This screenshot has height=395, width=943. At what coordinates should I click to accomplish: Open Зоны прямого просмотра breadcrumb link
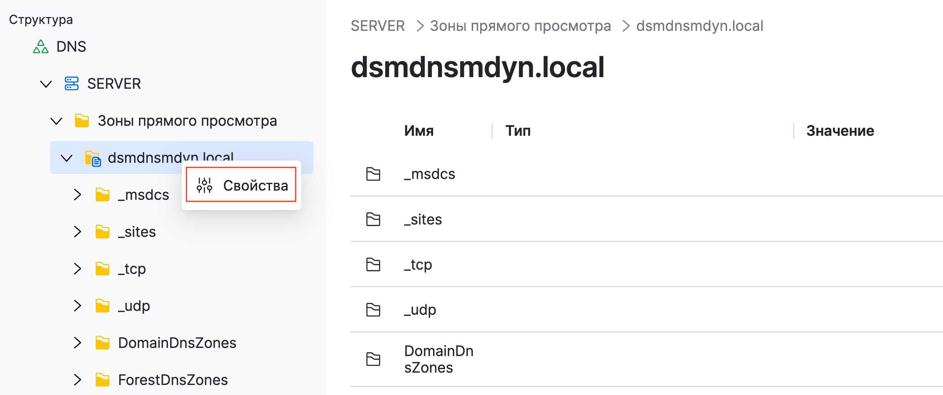tap(520, 26)
